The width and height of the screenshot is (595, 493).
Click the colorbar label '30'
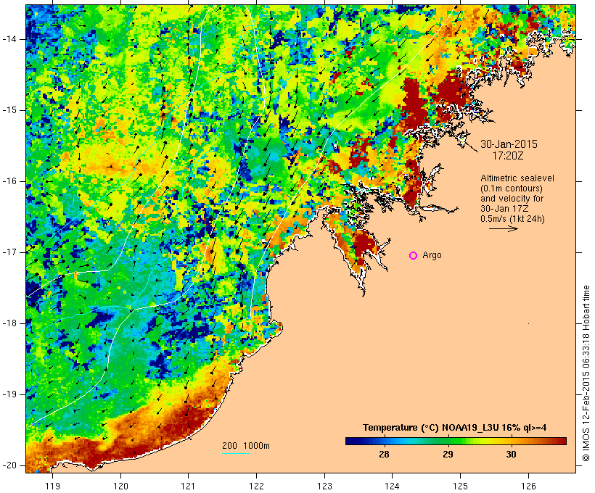point(511,455)
